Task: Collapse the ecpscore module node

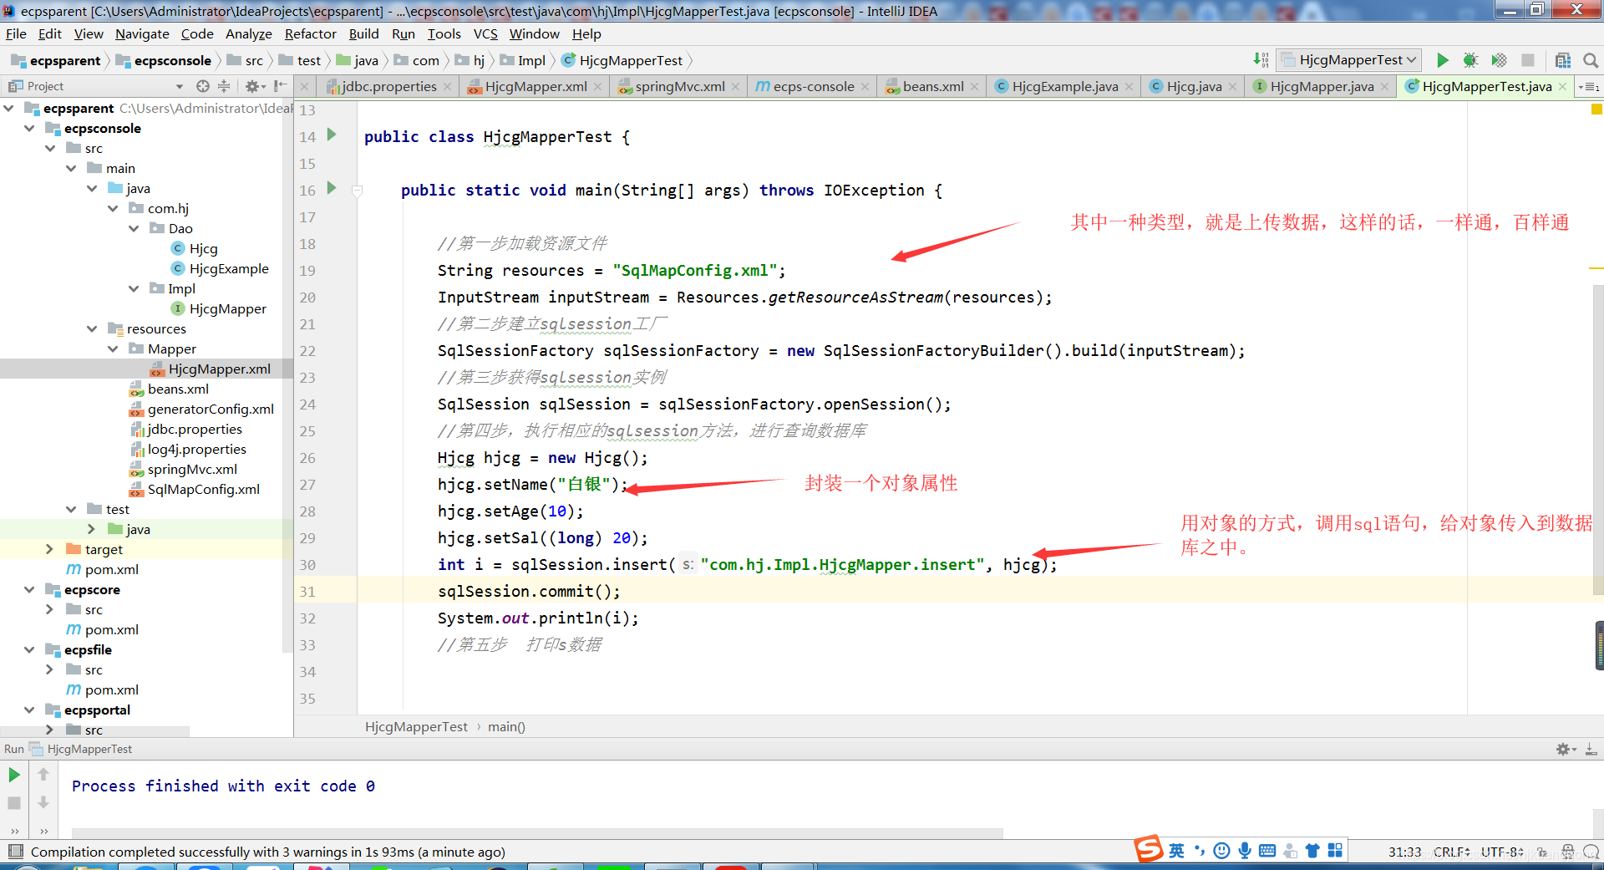Action: pyautogui.click(x=29, y=589)
